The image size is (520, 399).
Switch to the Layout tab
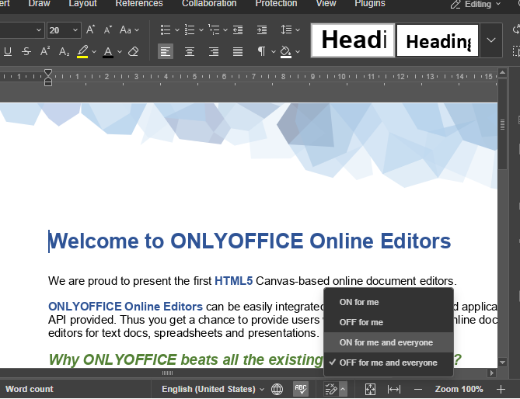(82, 4)
